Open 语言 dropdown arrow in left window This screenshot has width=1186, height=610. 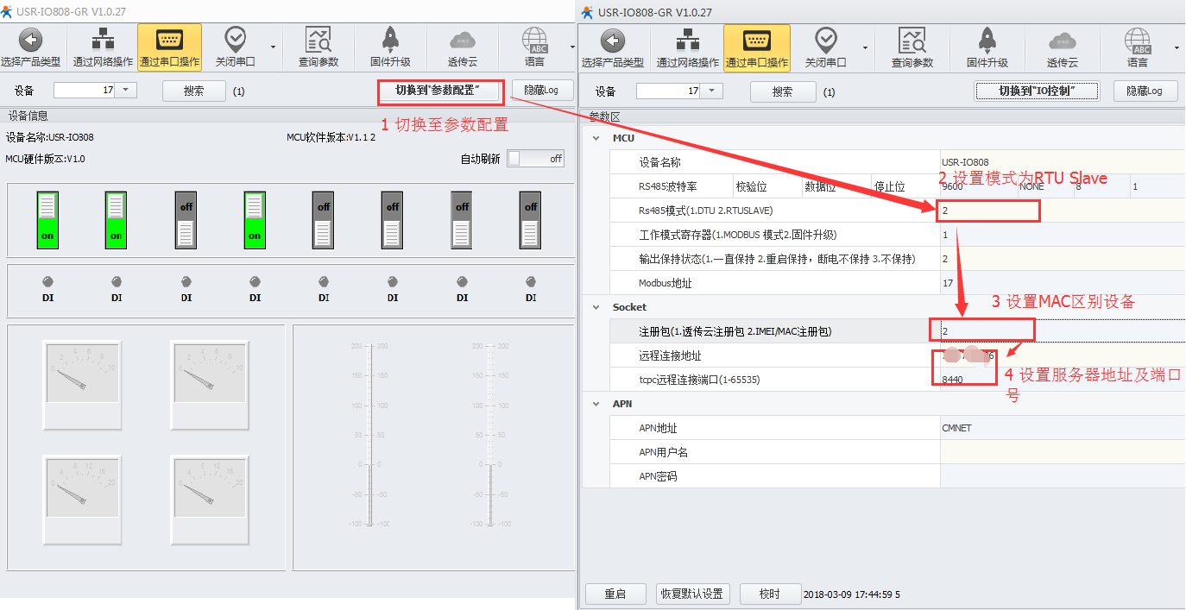tap(572, 47)
